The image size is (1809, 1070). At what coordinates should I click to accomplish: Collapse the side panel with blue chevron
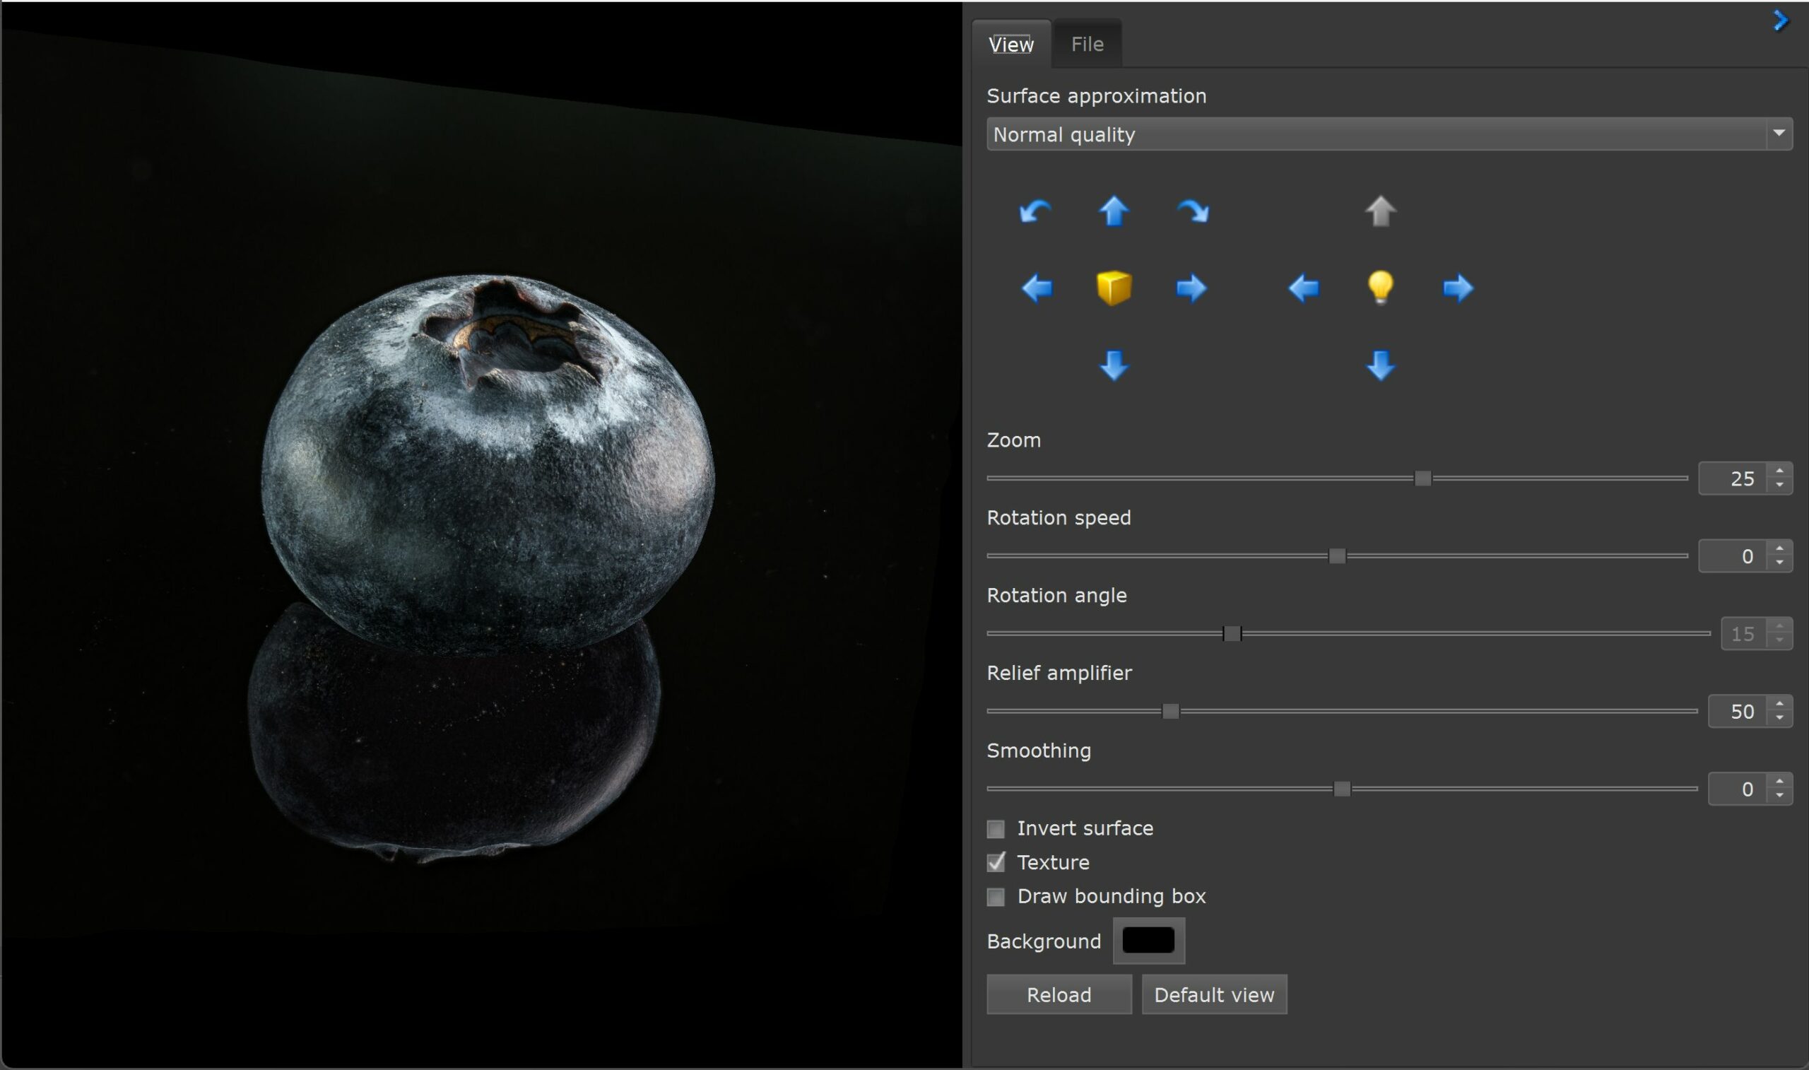tap(1780, 20)
